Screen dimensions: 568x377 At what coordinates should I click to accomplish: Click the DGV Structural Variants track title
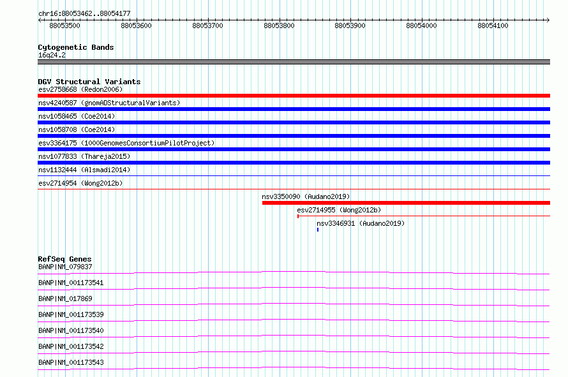[x=89, y=82]
